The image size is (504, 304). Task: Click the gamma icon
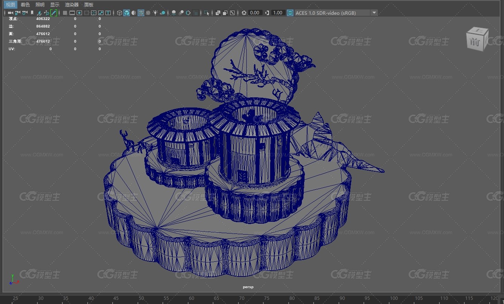click(x=267, y=13)
